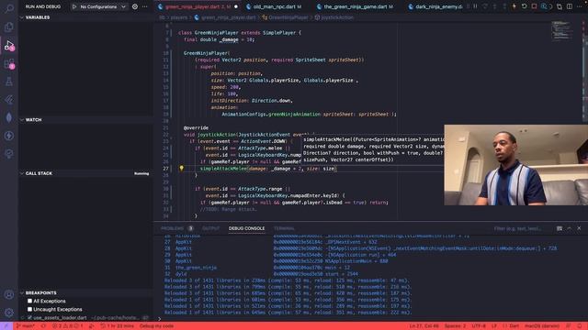Open the remote window indicator in status bar

tap(6, 326)
